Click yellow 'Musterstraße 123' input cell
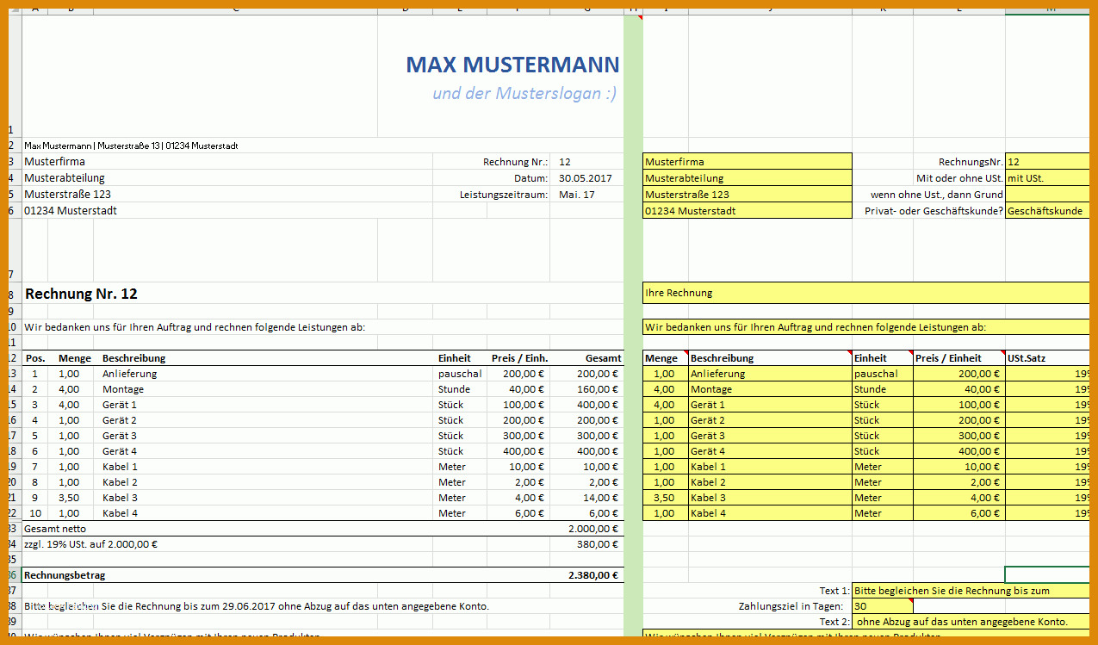The height and width of the screenshot is (645, 1098). (x=748, y=195)
